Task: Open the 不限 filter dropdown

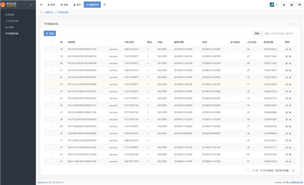Action: [257, 33]
